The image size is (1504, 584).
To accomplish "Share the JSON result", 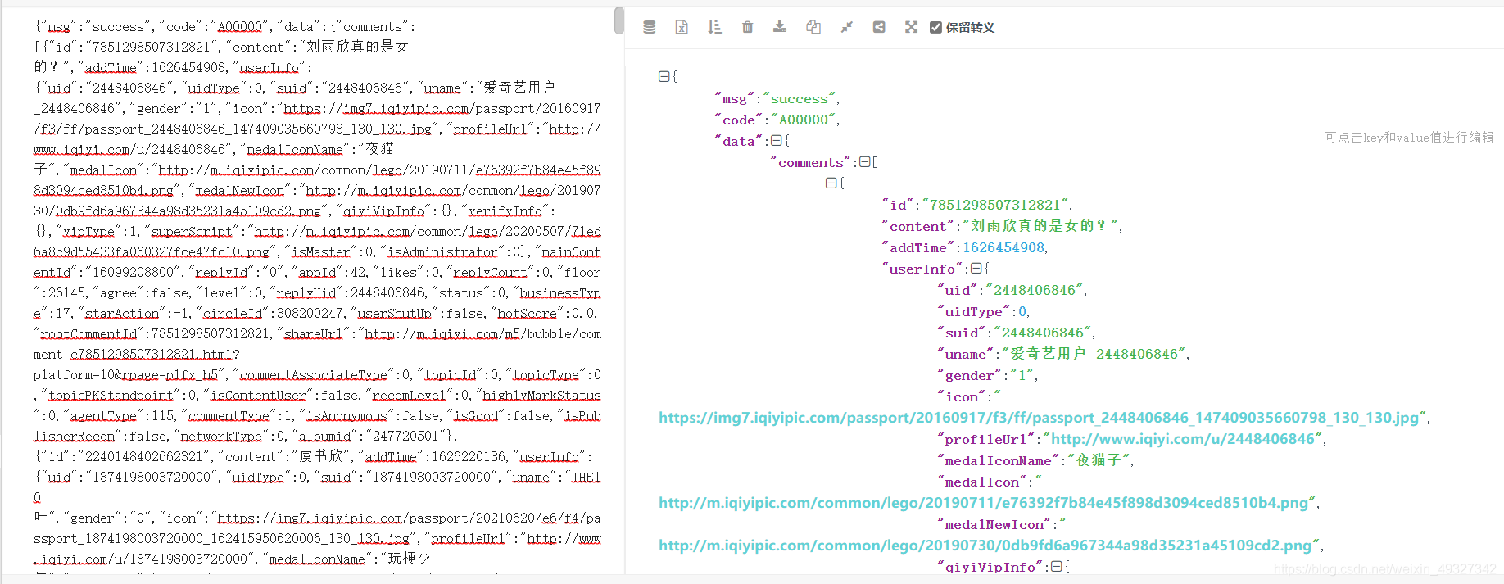I will (x=879, y=27).
